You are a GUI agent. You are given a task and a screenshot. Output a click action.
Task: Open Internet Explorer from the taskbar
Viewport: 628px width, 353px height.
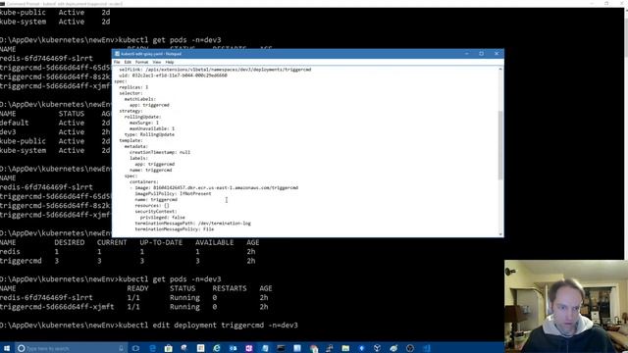[217, 348]
